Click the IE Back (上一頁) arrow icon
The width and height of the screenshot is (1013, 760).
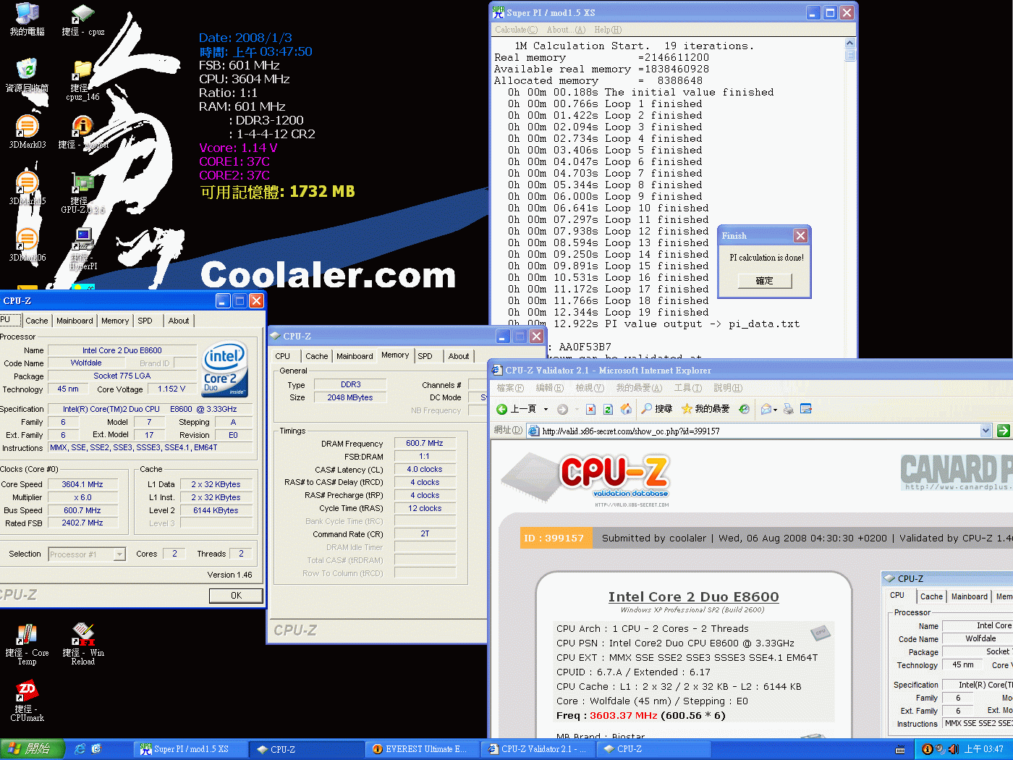(501, 409)
